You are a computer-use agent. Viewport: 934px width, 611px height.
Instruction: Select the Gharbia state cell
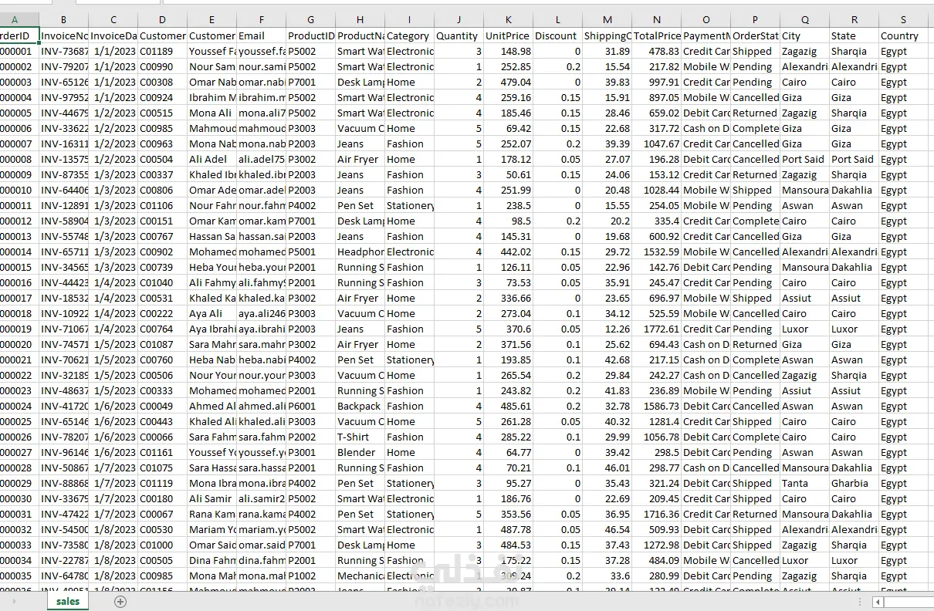854,483
